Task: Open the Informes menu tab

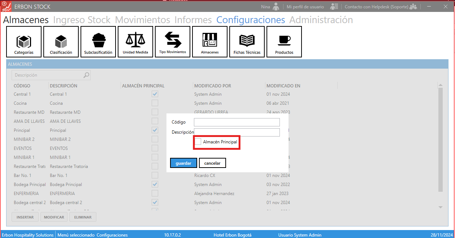Action: [x=193, y=20]
